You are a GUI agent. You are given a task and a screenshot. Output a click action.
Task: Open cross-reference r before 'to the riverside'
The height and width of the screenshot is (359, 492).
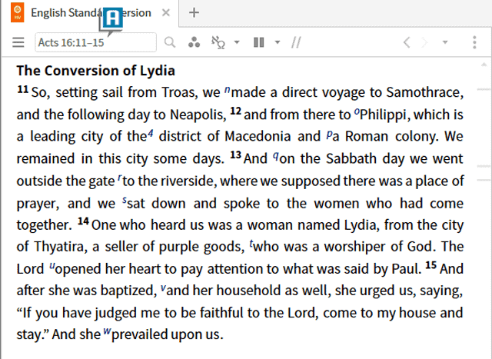pyautogui.click(x=119, y=178)
